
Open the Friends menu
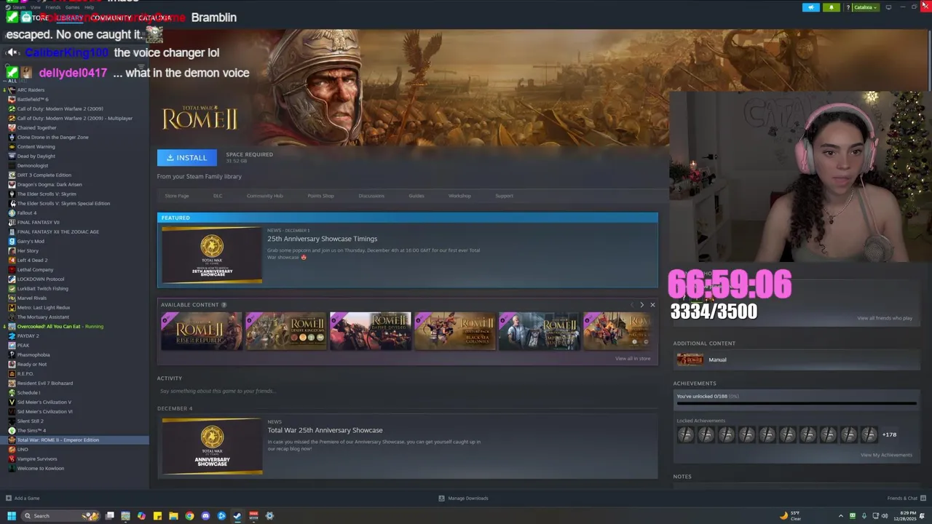pyautogui.click(x=53, y=7)
